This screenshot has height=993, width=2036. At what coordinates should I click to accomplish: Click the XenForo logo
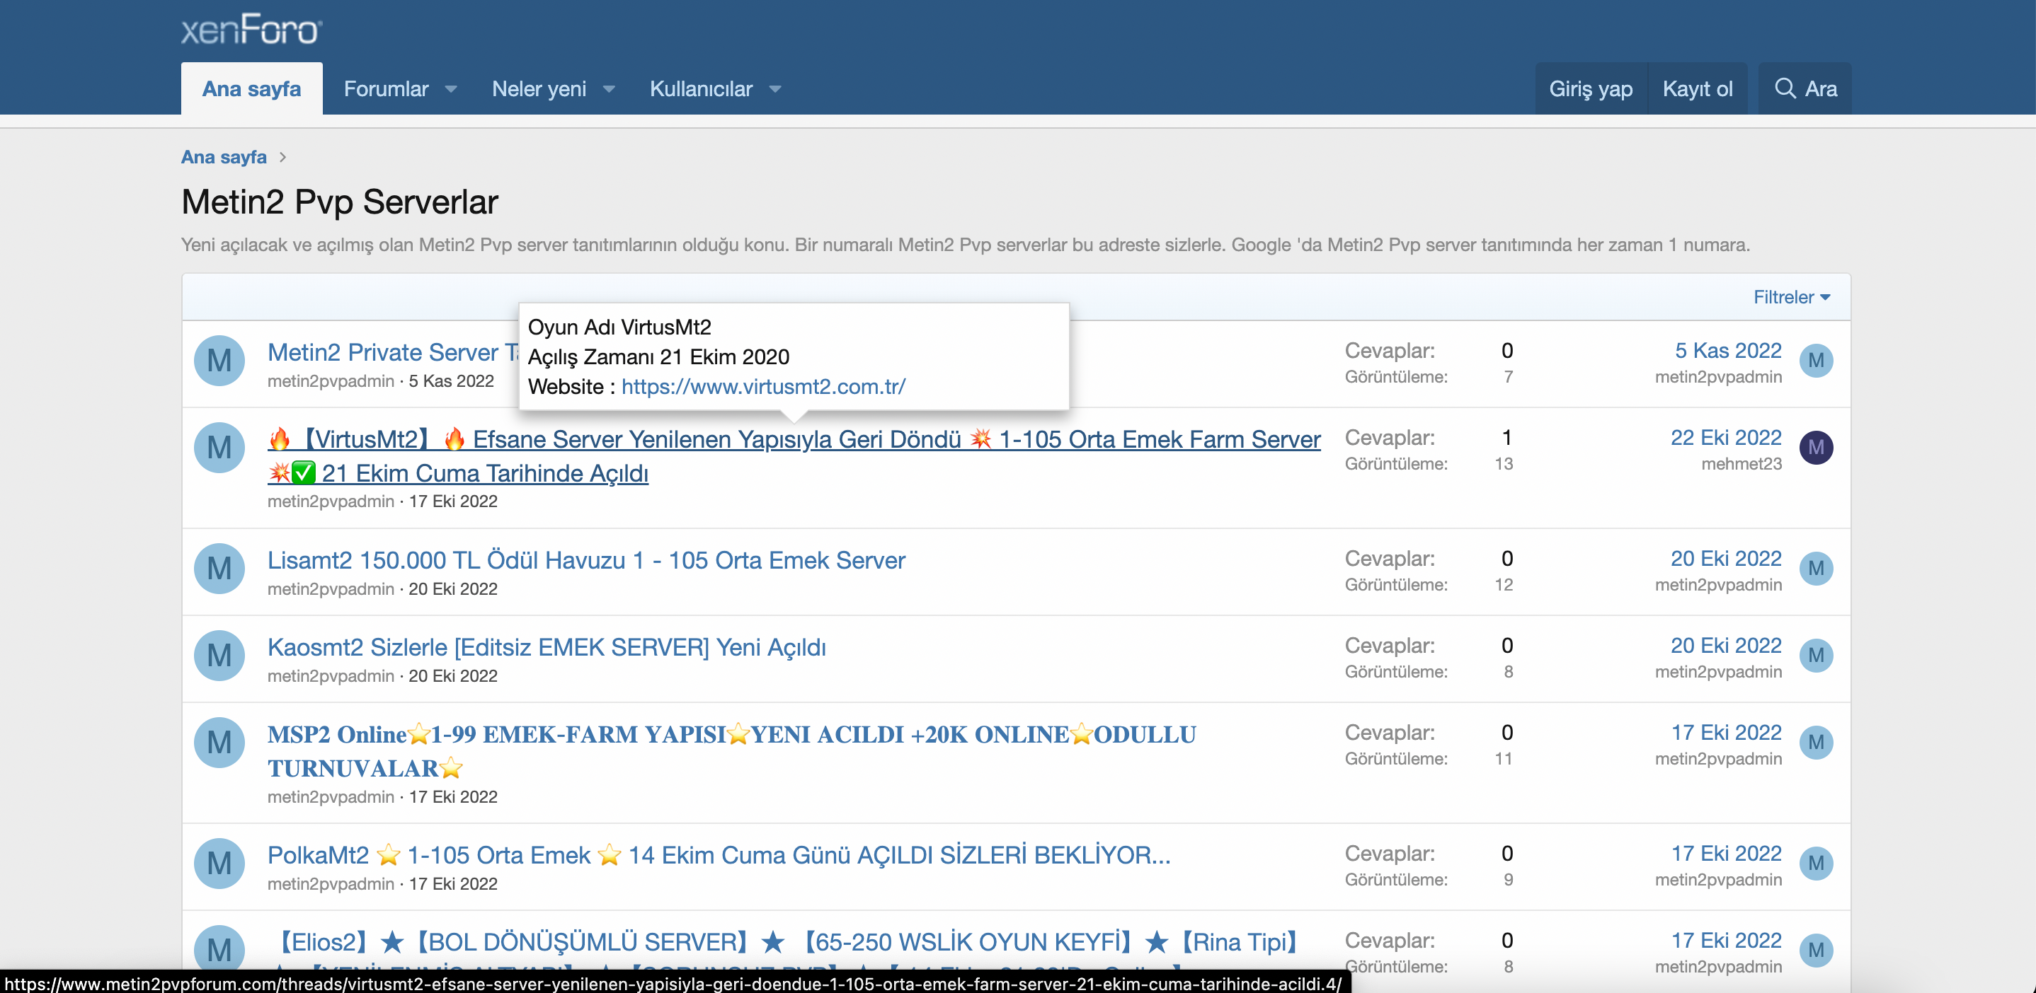click(x=251, y=29)
